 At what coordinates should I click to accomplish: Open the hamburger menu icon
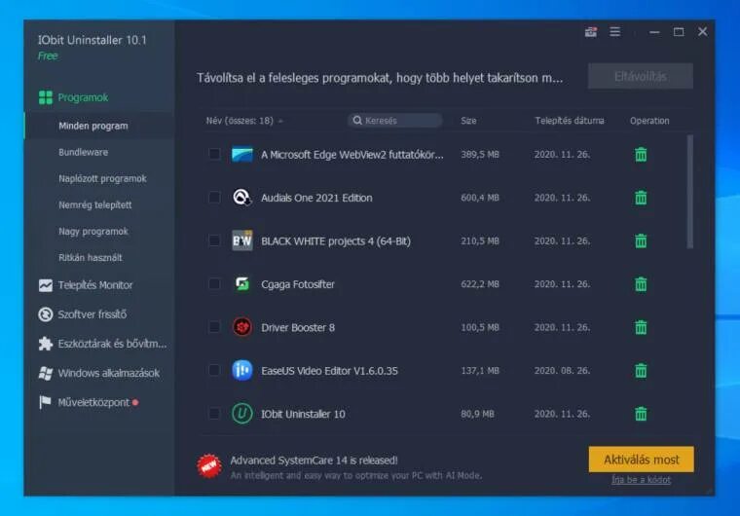pyautogui.click(x=615, y=31)
